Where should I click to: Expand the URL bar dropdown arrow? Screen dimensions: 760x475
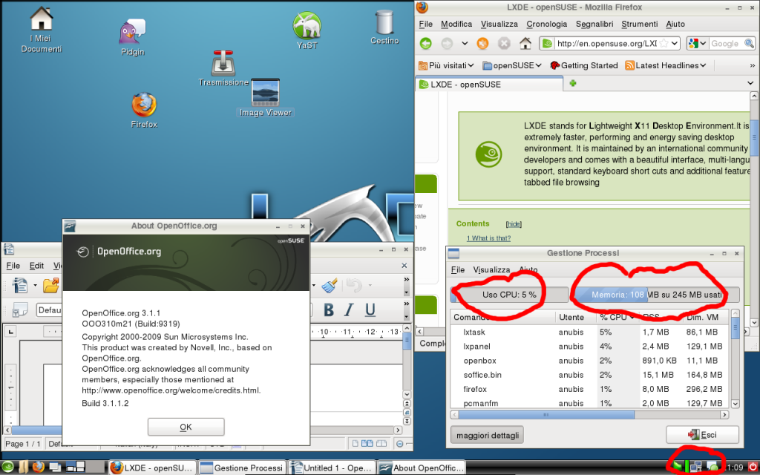(x=675, y=44)
